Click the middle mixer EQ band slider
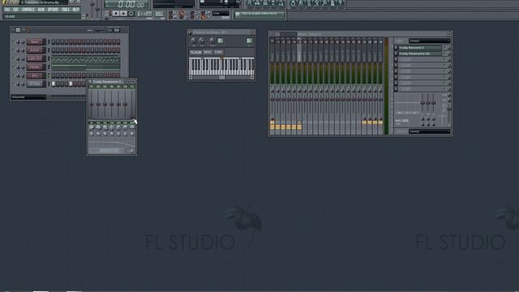Viewport: 519px width, 292px height. pos(428,102)
